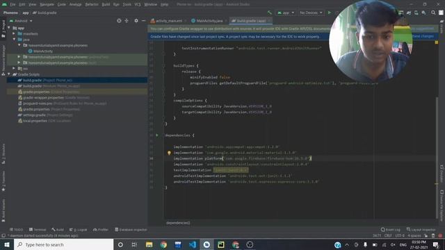The image size is (445, 250).
Task: Click the Cortana circle icon
Action: click(x=120, y=244)
